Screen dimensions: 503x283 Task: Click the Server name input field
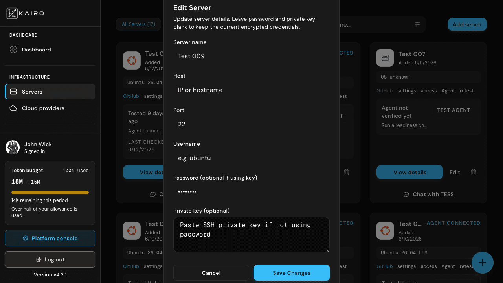(x=251, y=56)
